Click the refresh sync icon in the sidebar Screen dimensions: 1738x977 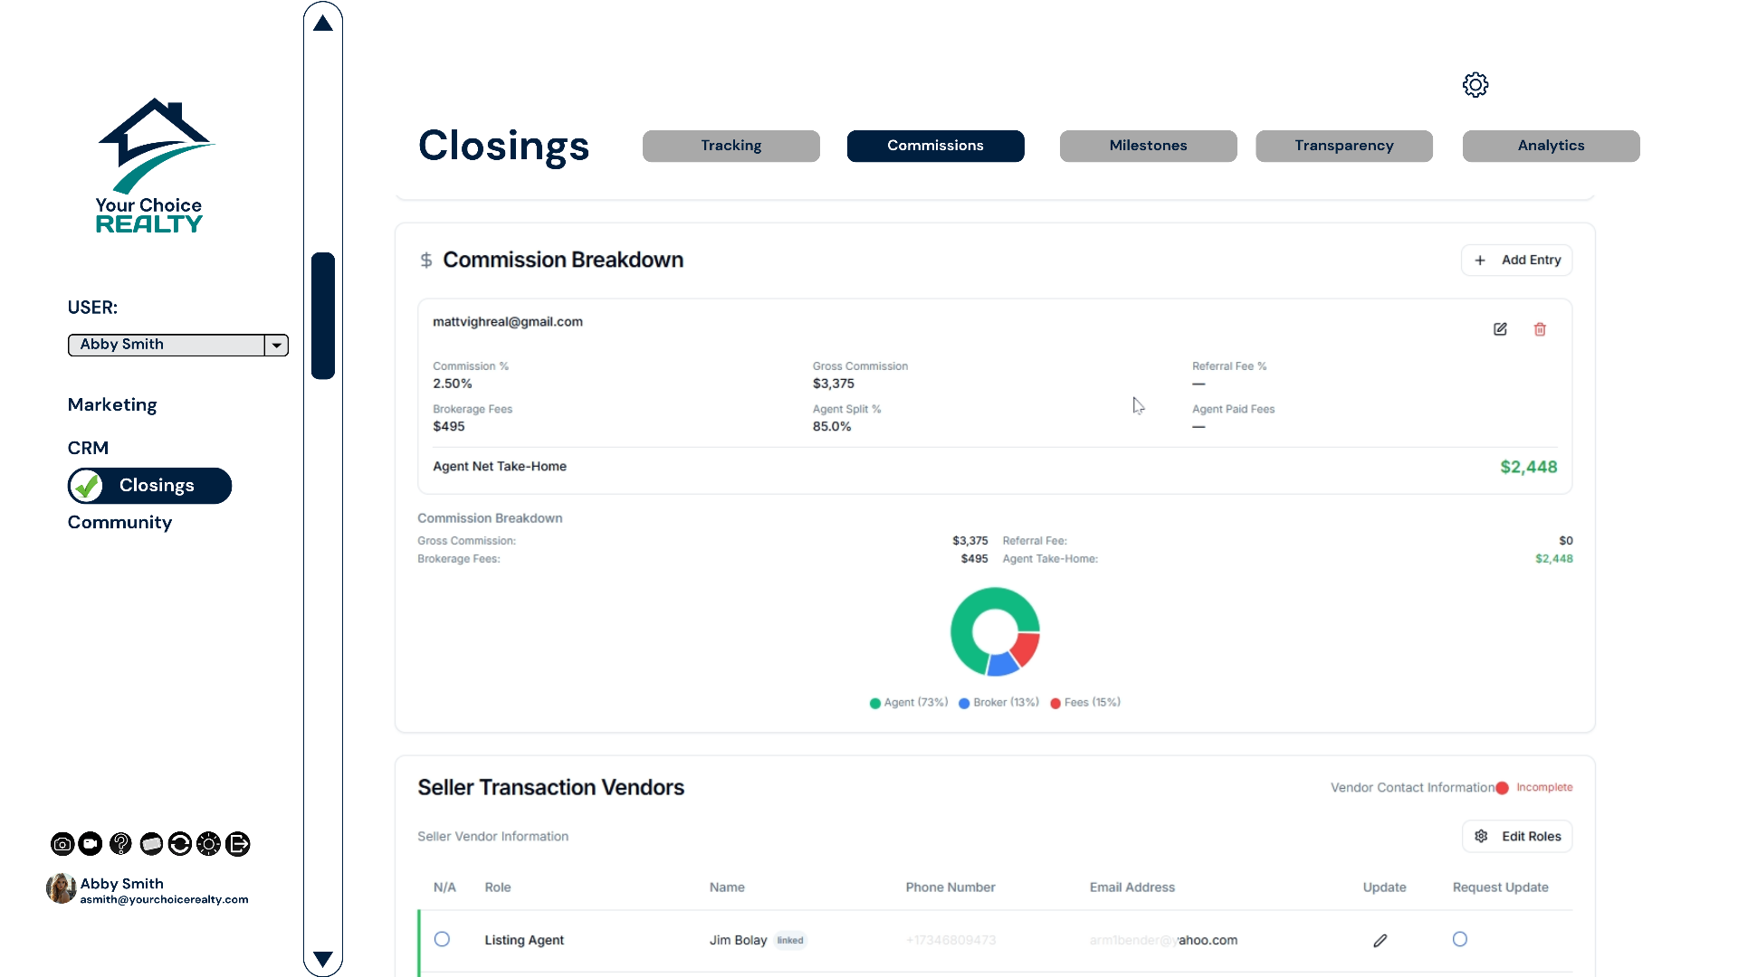180,844
